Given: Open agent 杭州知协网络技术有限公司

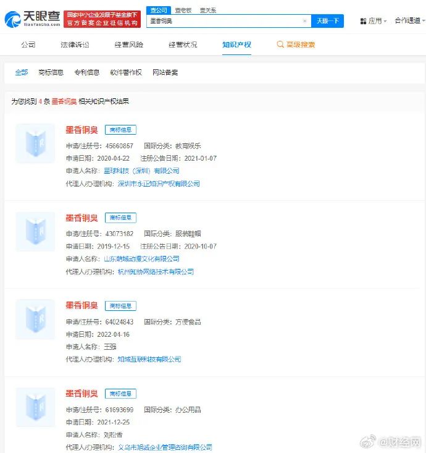Looking at the screenshot, I should point(156,271).
